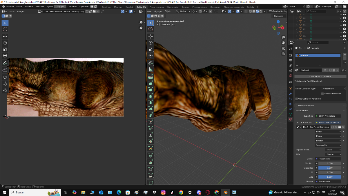Screen dimensions: 348x196
Task: Select the Scale tool in 3D viewport
Action: tap(151, 49)
